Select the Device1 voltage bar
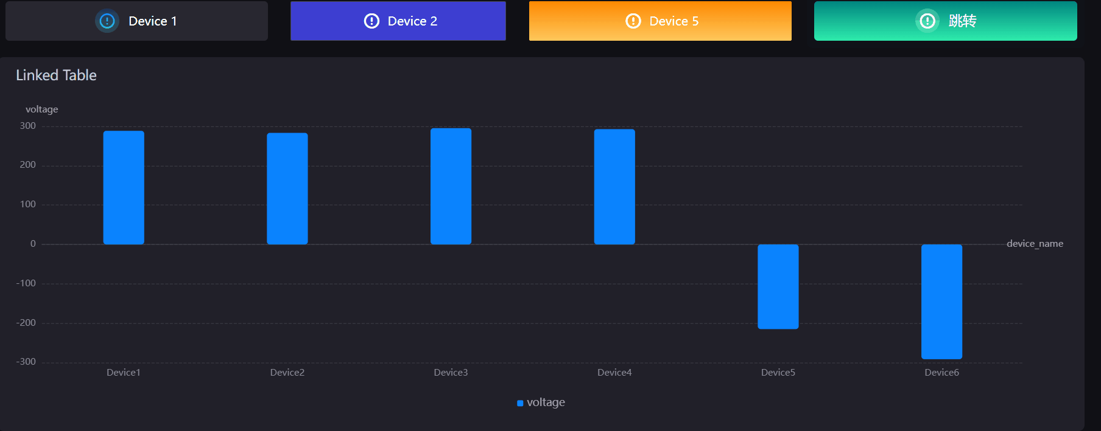This screenshot has height=431, width=1101. point(124,187)
